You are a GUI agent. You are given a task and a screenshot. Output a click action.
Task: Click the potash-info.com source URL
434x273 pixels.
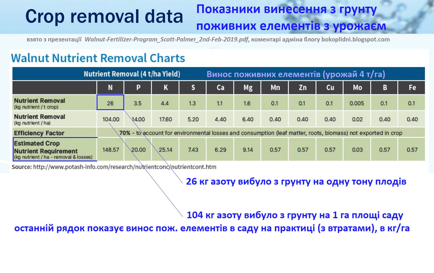tap(125, 167)
